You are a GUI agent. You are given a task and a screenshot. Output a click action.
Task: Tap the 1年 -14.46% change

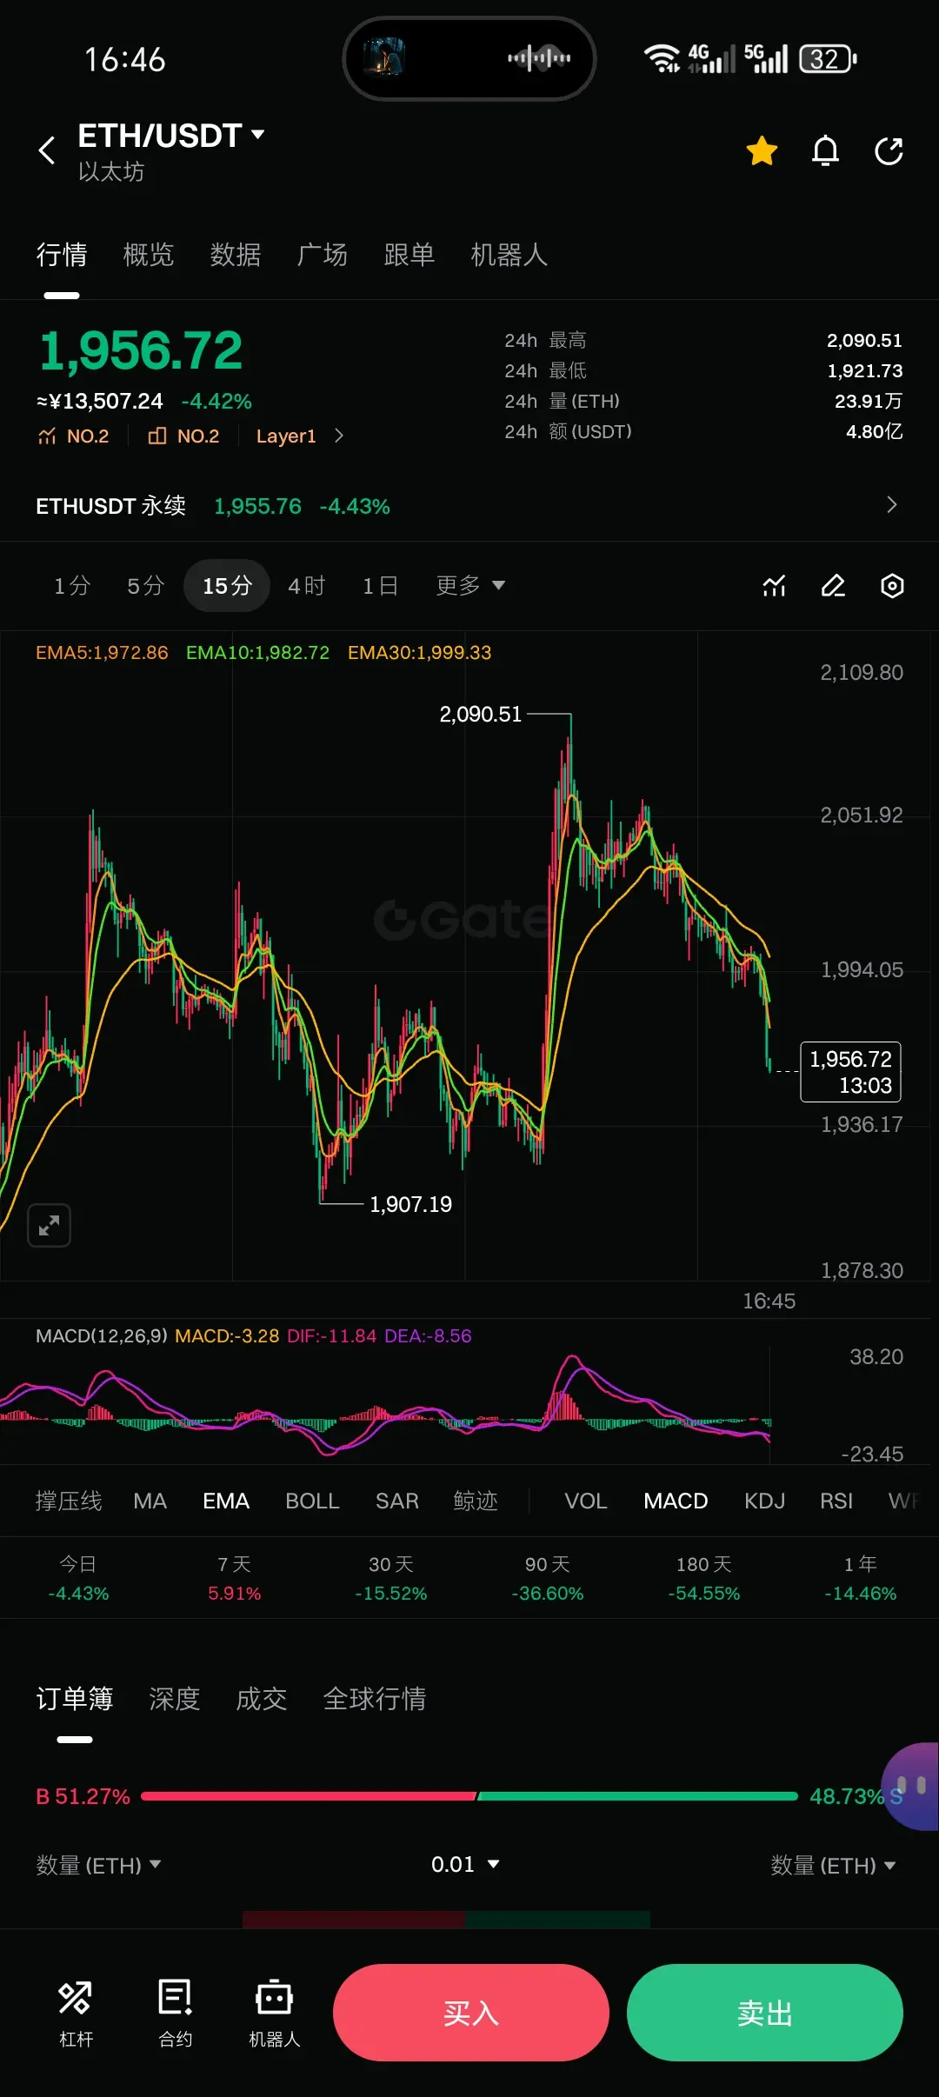(861, 1579)
